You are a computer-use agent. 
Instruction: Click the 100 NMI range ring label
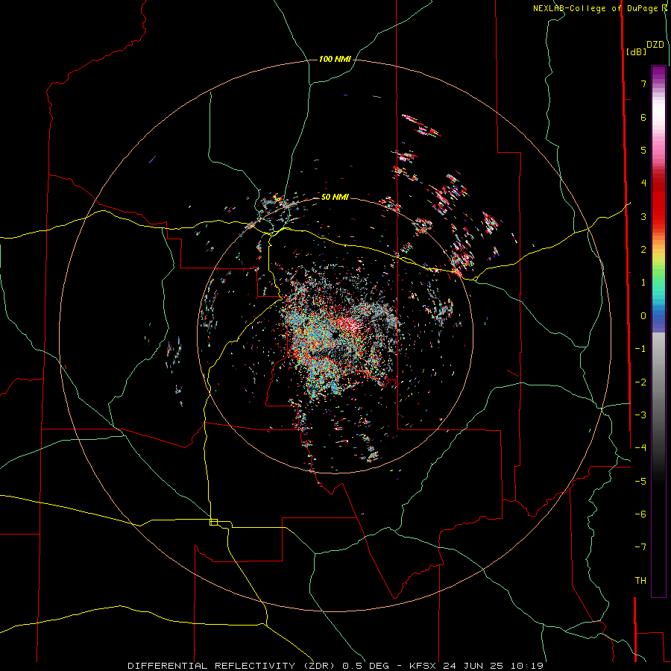coord(335,59)
